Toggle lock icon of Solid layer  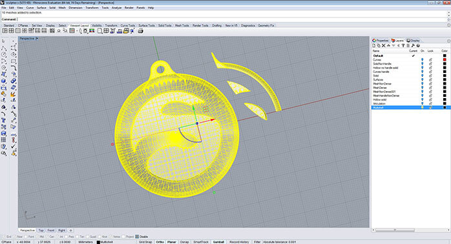pyautogui.click(x=430, y=76)
